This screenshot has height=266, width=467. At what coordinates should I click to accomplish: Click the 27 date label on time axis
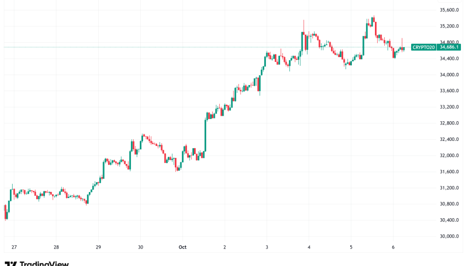[14, 247]
